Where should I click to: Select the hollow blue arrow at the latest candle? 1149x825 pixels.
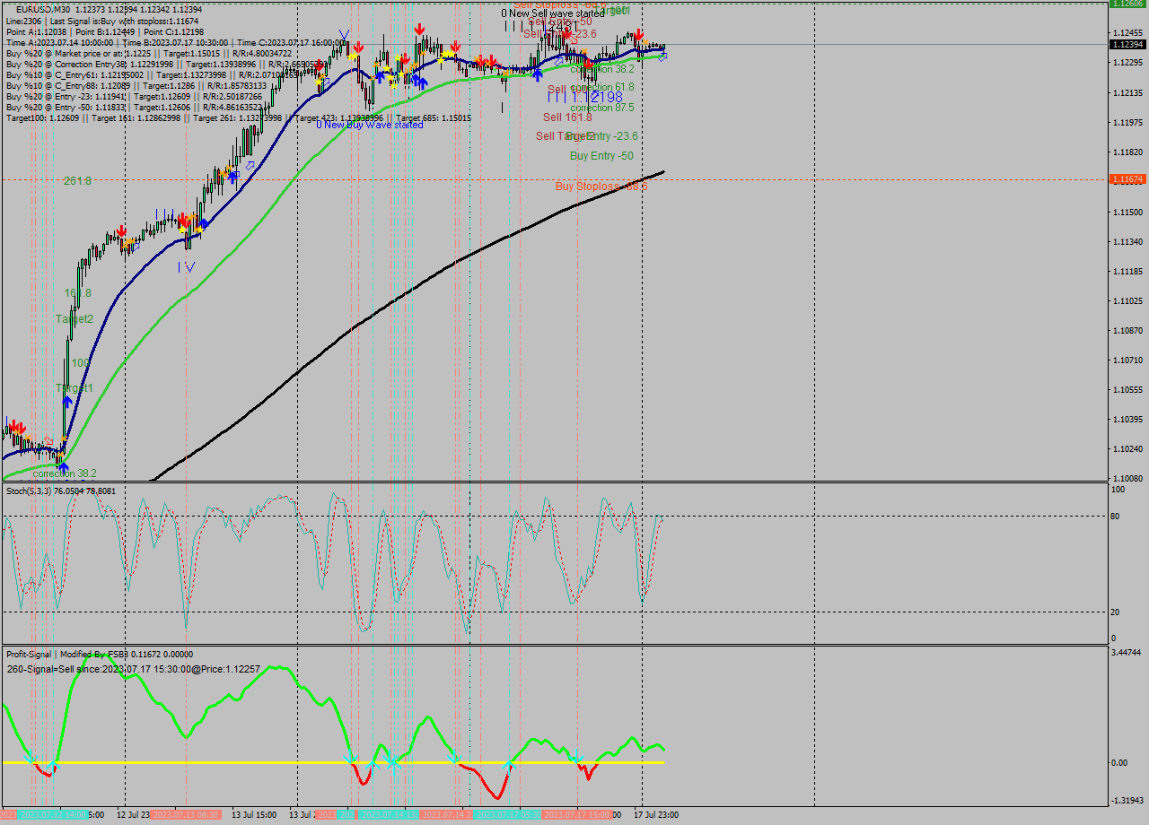pos(663,56)
